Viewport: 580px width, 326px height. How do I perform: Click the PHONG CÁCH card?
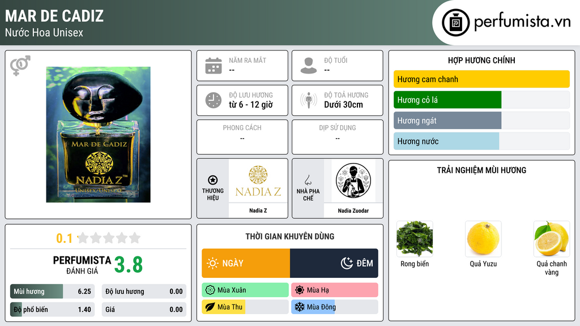[242, 137]
